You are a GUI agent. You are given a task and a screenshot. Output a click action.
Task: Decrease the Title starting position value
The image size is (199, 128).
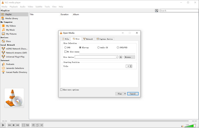tap(131, 67)
